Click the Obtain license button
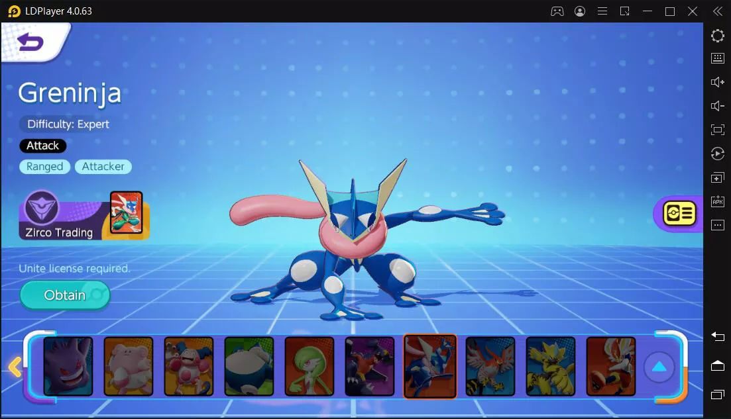The height and width of the screenshot is (419, 731). [65, 295]
